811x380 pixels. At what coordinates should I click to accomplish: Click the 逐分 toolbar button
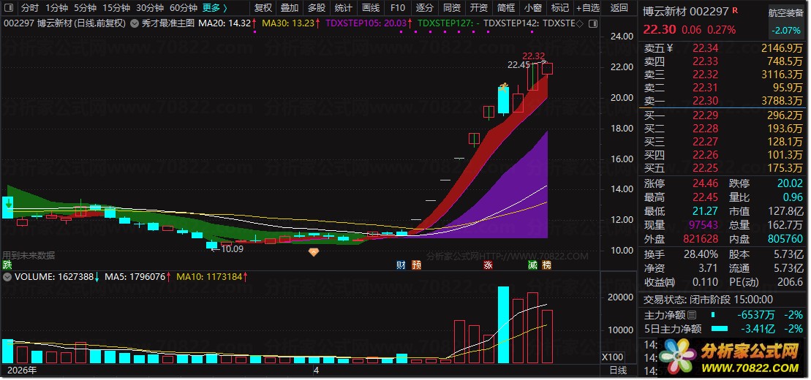click(x=425, y=8)
